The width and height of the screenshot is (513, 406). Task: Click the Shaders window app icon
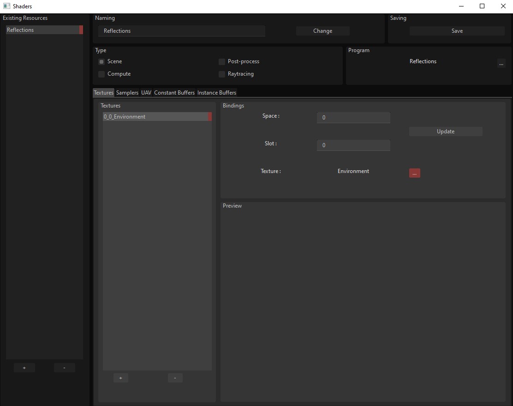point(6,6)
